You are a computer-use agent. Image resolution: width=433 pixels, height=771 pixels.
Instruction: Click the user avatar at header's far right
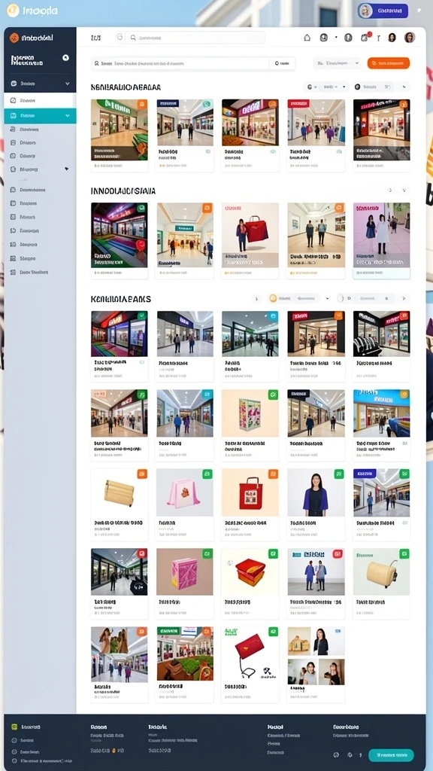(x=410, y=38)
